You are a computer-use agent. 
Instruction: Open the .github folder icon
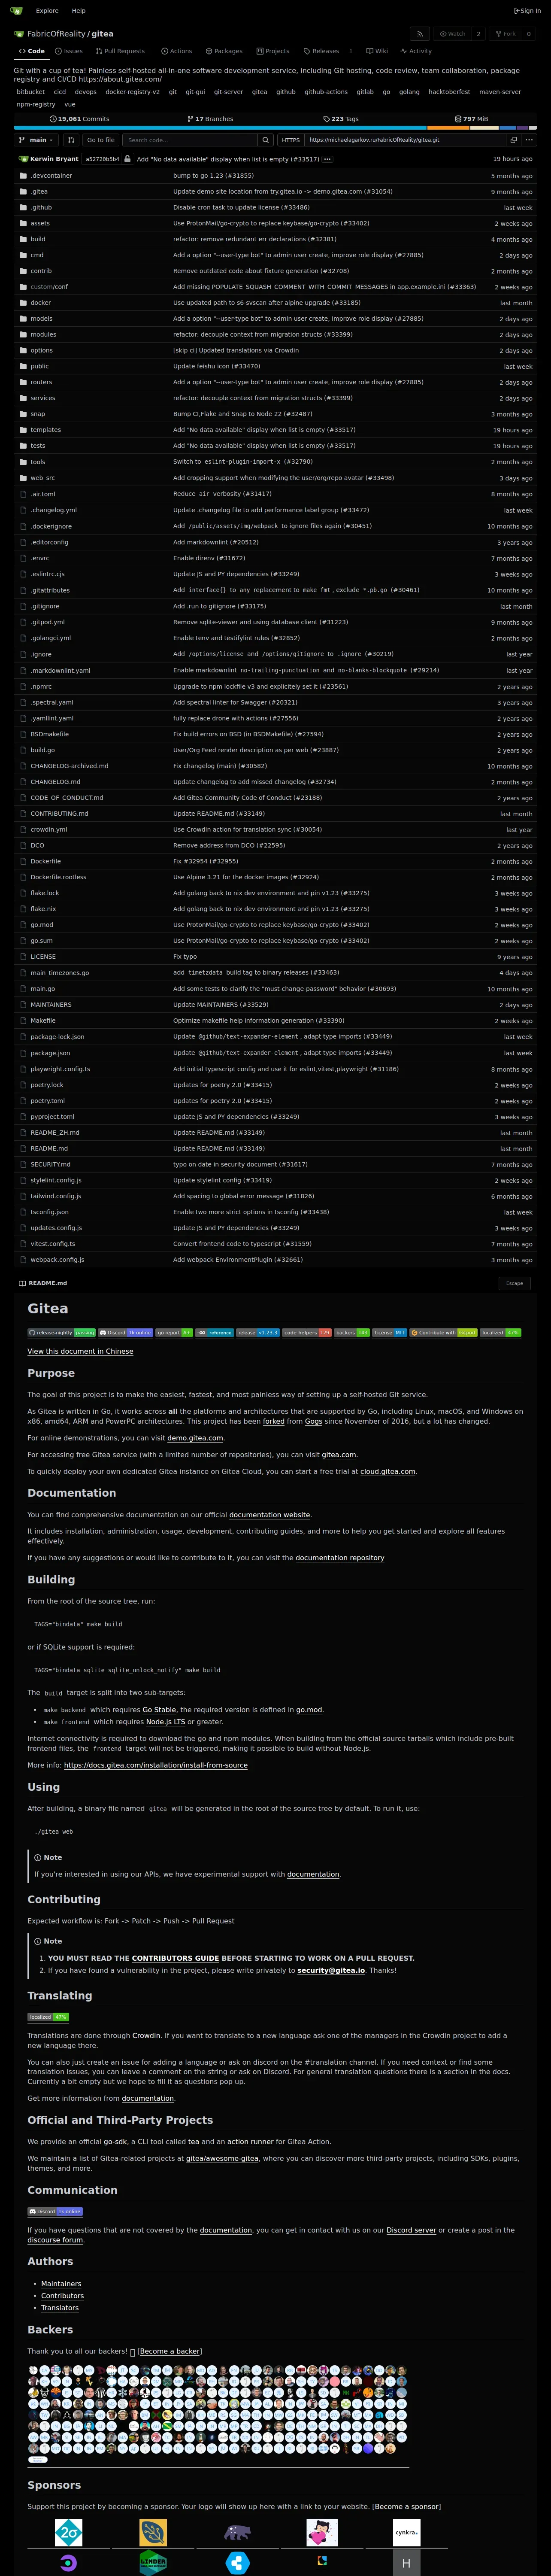pos(23,207)
